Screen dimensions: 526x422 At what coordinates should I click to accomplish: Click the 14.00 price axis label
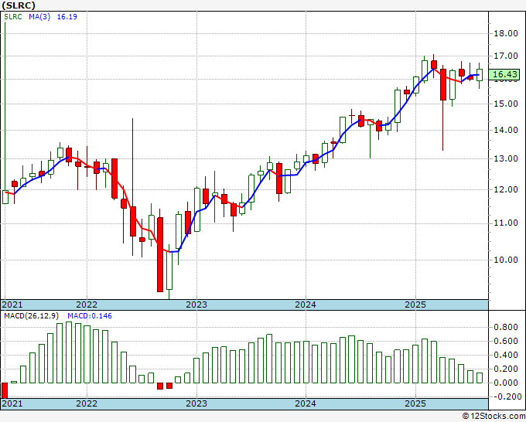506,130
